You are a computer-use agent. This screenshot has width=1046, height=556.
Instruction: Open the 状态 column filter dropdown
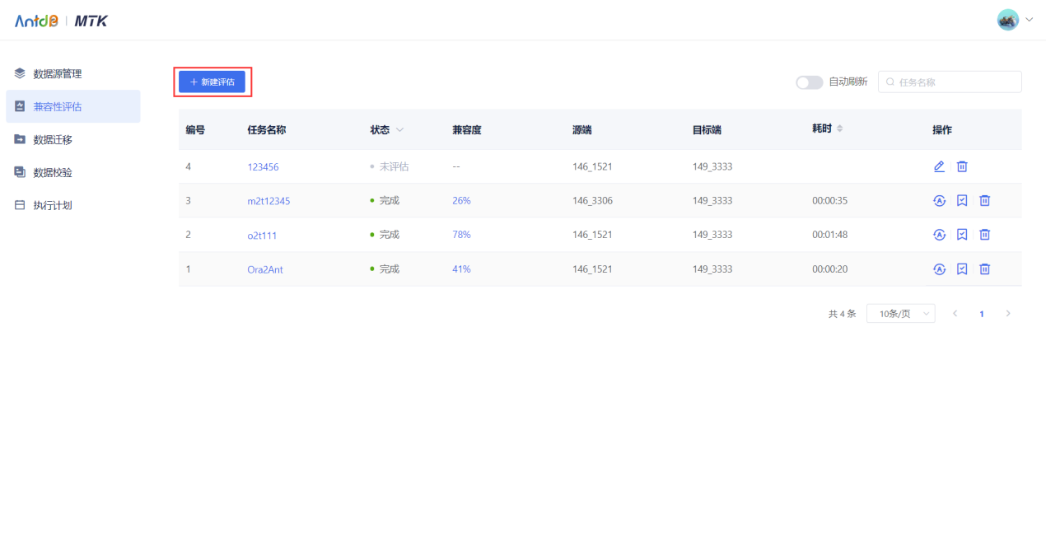pyautogui.click(x=400, y=129)
